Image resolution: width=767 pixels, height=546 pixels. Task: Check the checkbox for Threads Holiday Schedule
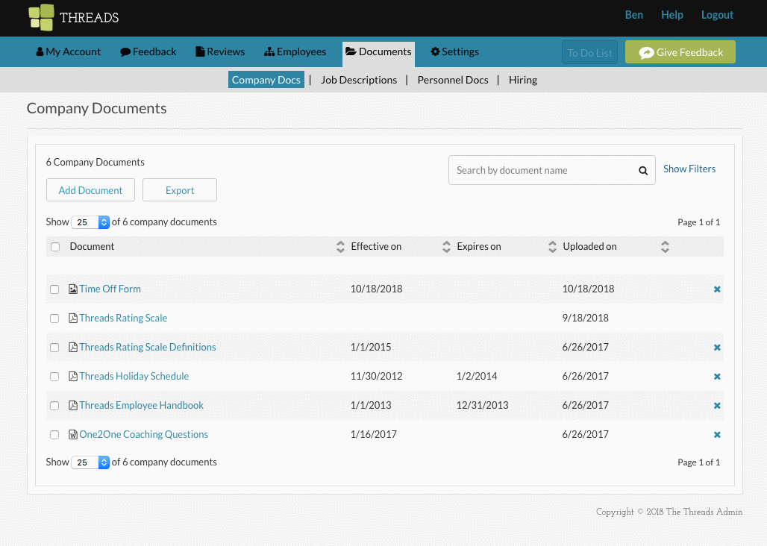(54, 377)
